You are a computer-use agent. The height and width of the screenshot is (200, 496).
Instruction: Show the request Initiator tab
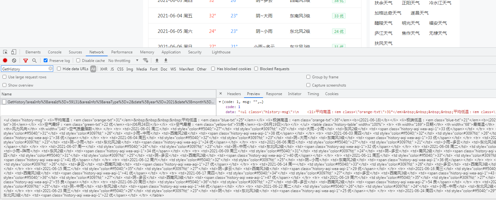[295, 94]
